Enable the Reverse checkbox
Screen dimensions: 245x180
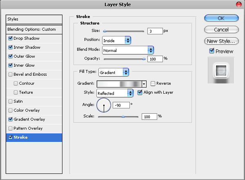[153, 83]
